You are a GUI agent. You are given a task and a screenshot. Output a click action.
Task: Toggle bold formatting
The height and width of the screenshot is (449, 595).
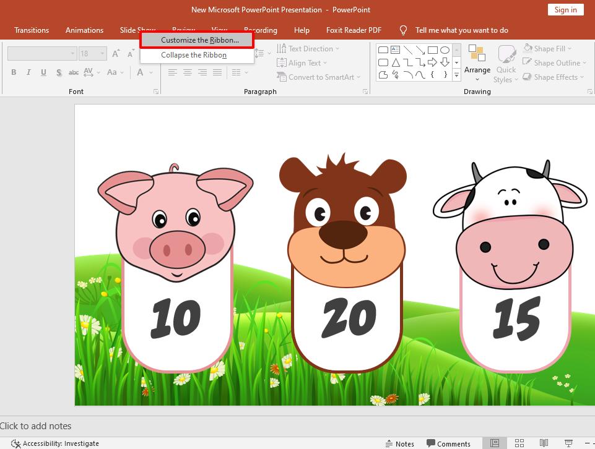click(x=13, y=72)
